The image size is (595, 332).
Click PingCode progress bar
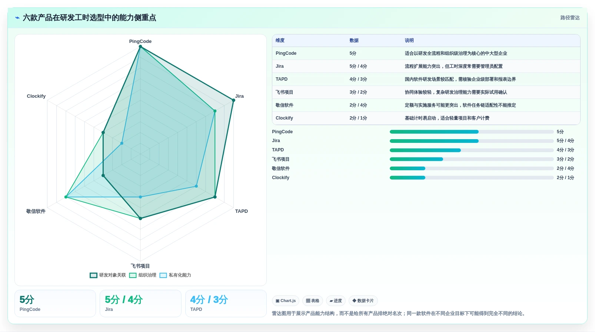click(472, 132)
